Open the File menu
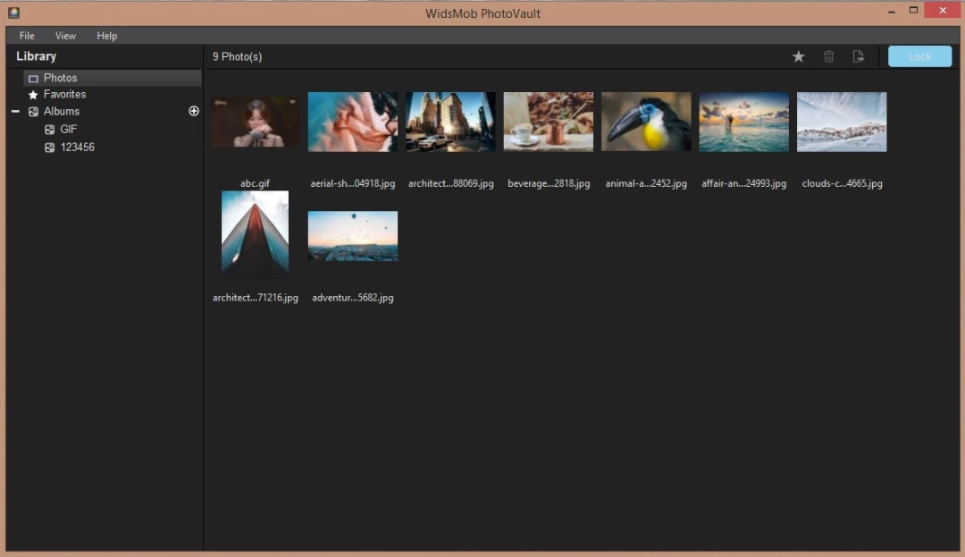This screenshot has height=557, width=965. [27, 36]
